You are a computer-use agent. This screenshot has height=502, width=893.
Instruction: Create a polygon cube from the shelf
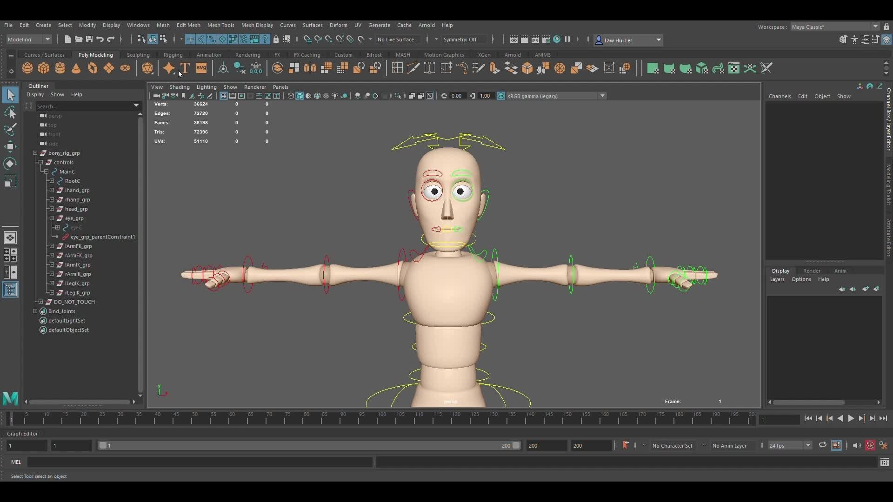[43, 68]
